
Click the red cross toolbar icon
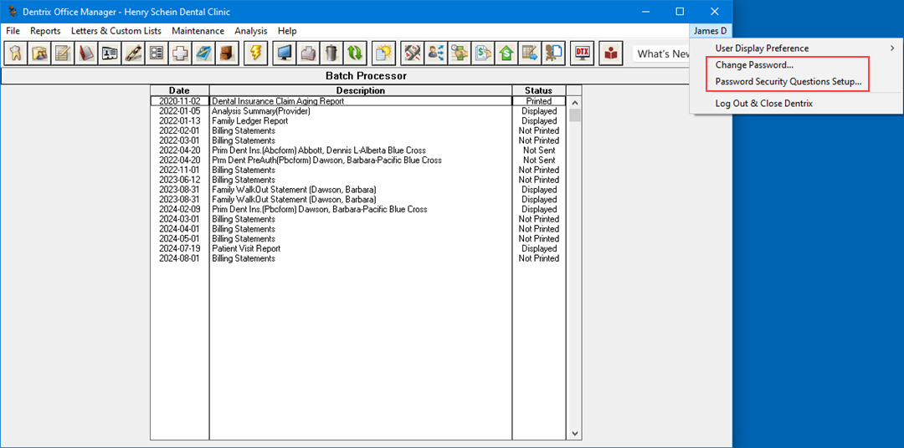[180, 53]
